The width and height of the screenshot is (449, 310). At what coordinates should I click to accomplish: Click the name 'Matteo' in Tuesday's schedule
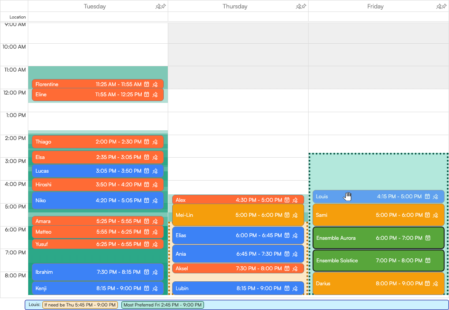[x=44, y=232]
